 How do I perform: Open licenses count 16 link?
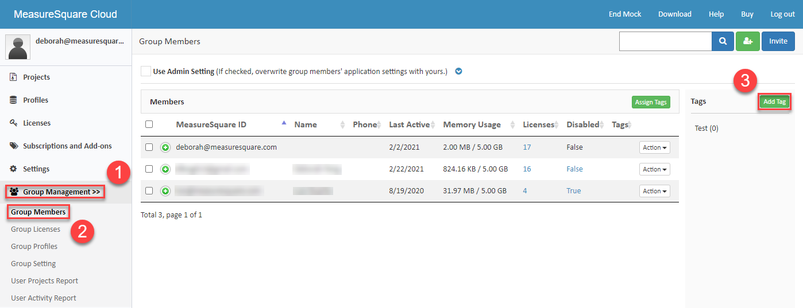coord(527,169)
